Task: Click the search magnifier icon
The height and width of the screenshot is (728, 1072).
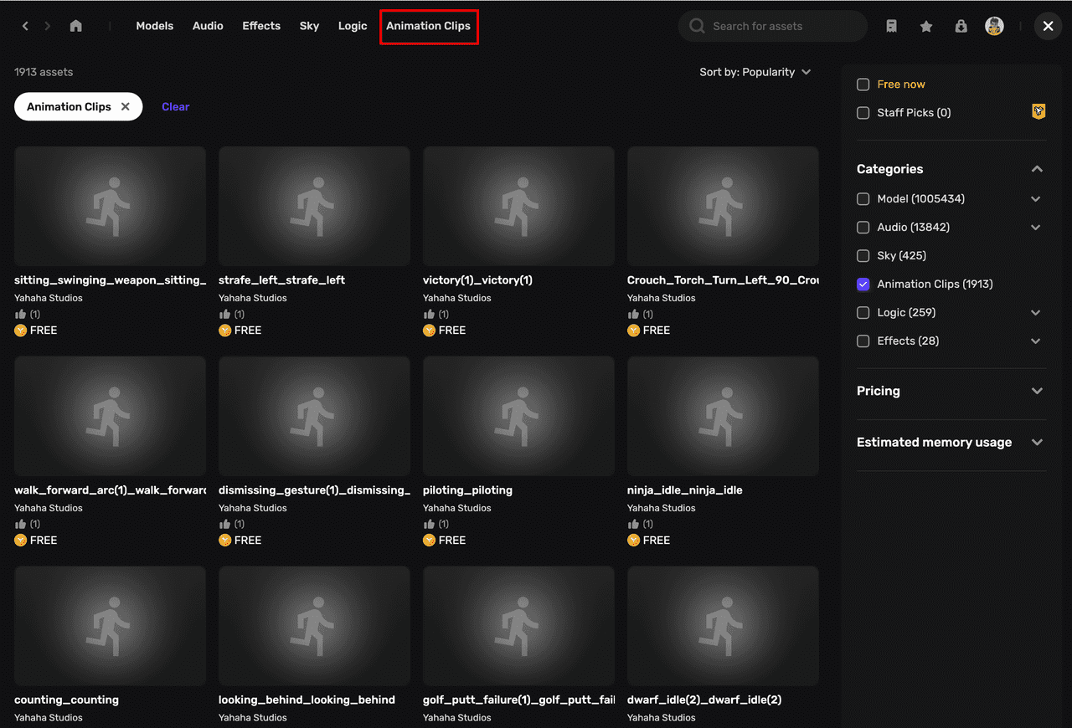Action: (696, 26)
